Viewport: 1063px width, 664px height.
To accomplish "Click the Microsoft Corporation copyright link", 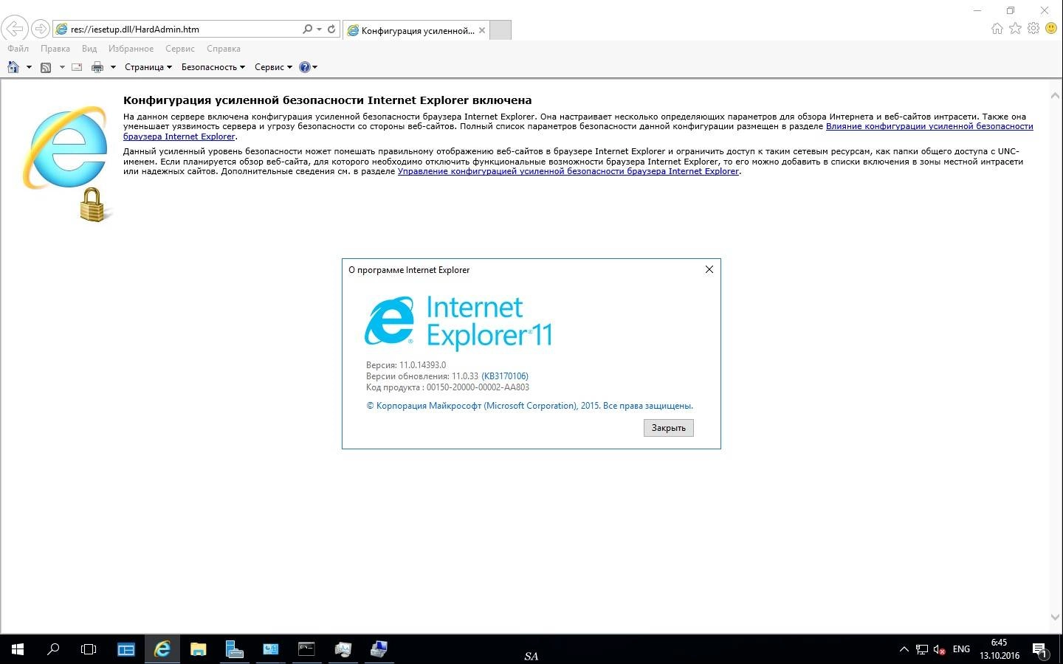I will (529, 406).
